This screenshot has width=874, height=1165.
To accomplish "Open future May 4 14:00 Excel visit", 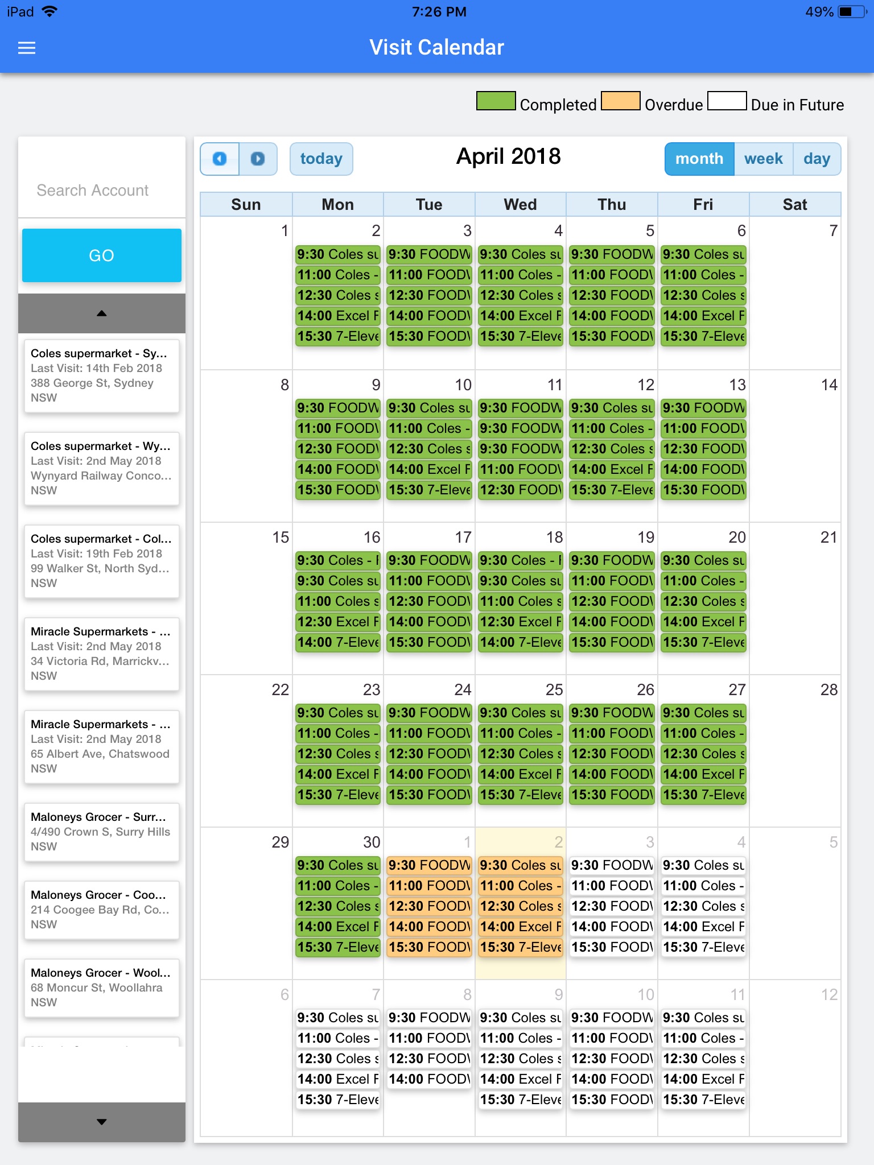I will [704, 927].
